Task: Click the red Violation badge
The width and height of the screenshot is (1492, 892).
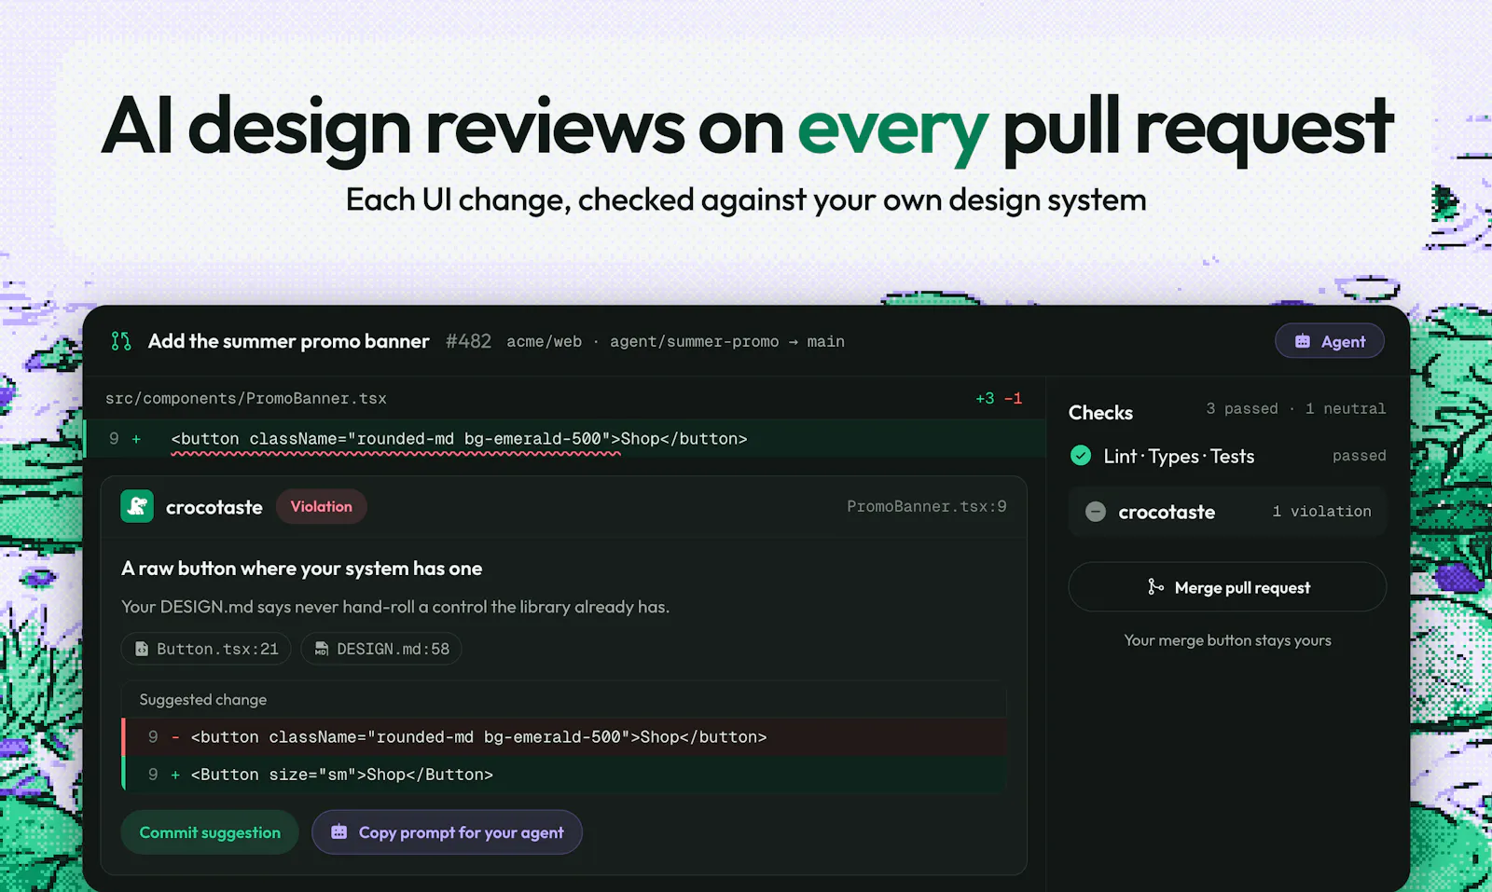Action: [322, 506]
